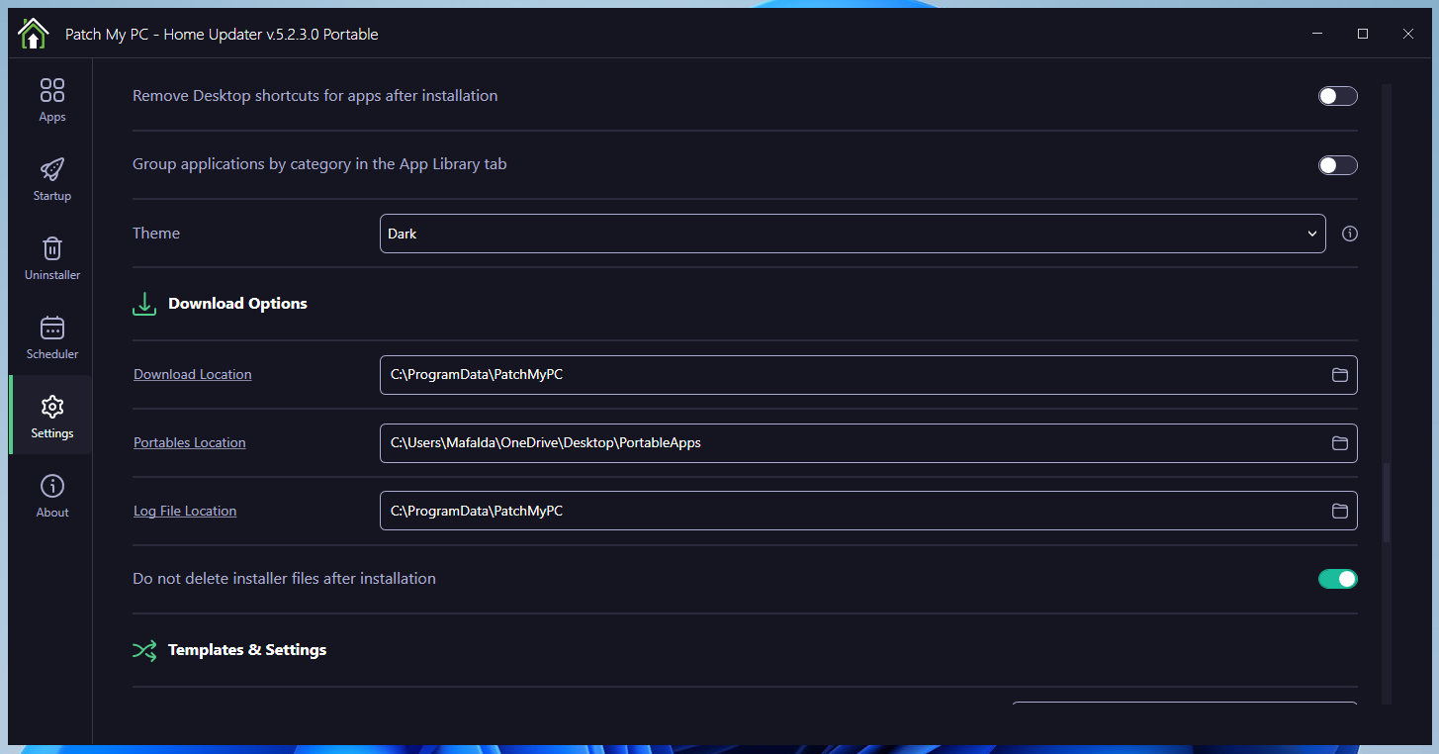
Task: Click the Download Options arrow icon
Action: point(144,304)
